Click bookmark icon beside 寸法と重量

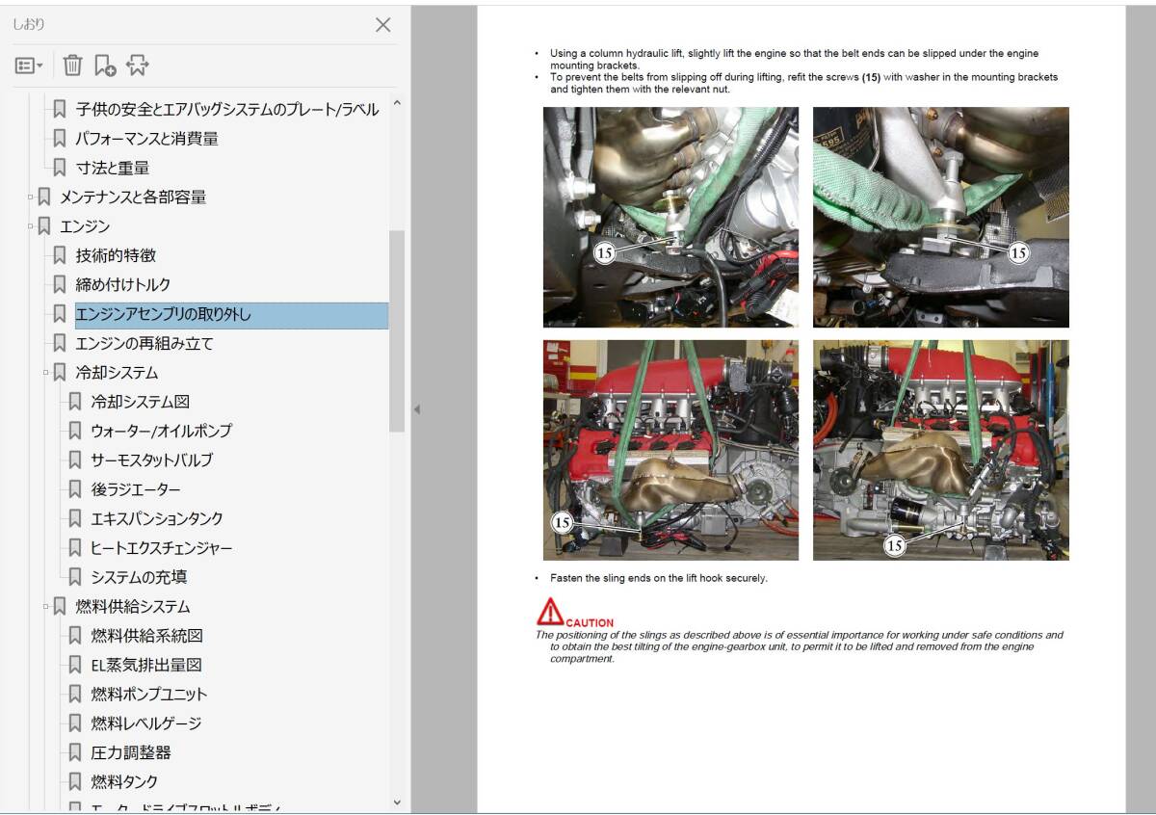point(60,168)
